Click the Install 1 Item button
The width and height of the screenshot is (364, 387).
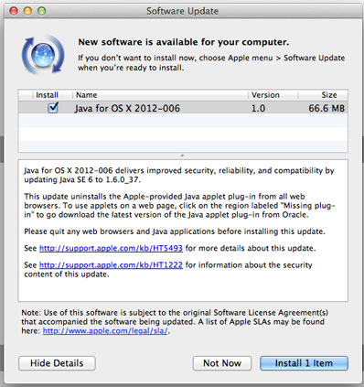coord(304,363)
